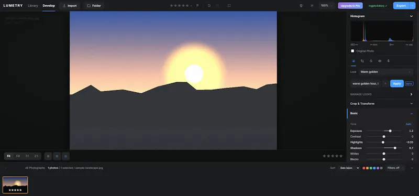Click the histogram graph
The height and width of the screenshot is (196, 419).
tap(382, 31)
